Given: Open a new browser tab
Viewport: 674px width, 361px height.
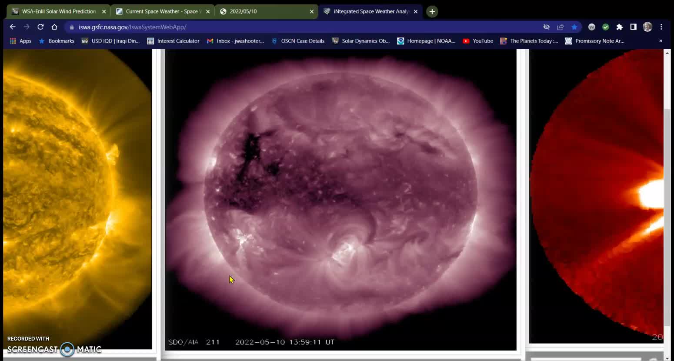Looking at the screenshot, I should (432, 12).
